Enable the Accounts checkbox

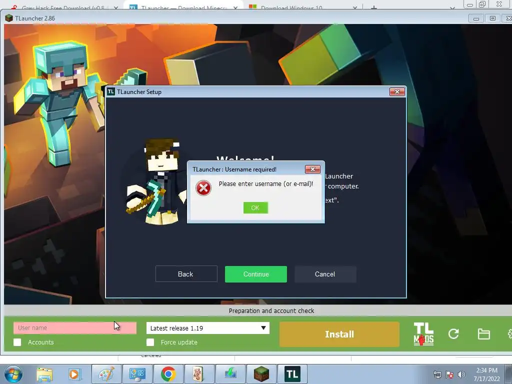point(17,342)
